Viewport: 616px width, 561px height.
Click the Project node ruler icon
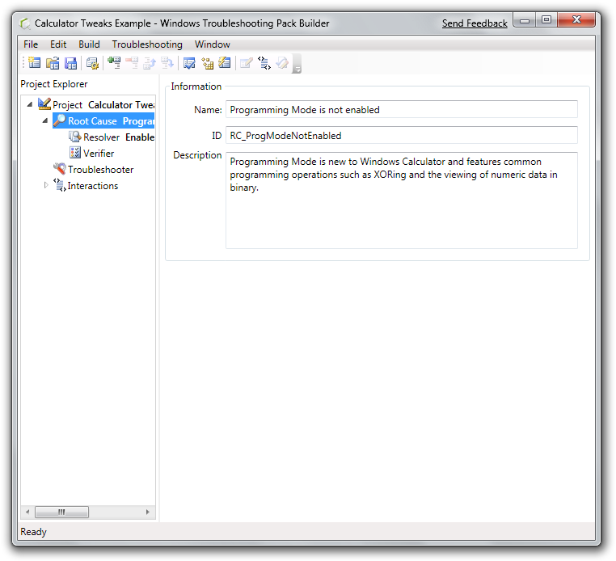pyautogui.click(x=44, y=104)
